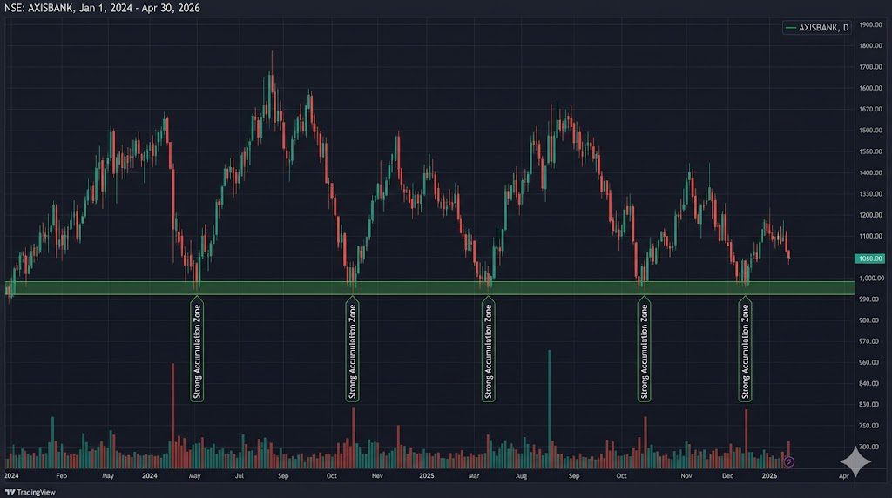Click the 700.00 volume axis label

(871, 448)
